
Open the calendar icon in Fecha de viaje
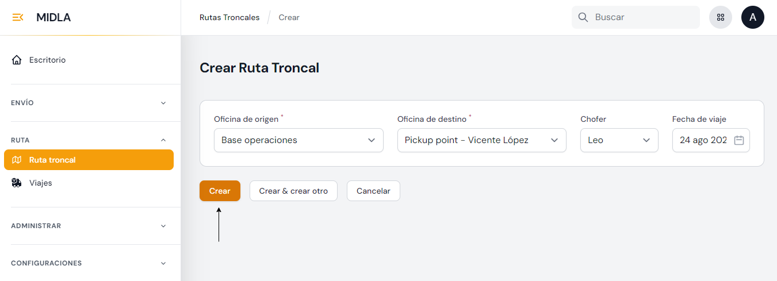point(739,140)
